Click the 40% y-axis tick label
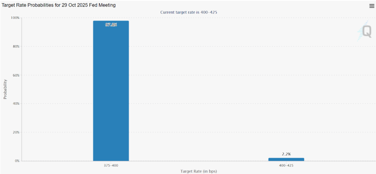Screen dimensions: 376x174 coord(16,104)
